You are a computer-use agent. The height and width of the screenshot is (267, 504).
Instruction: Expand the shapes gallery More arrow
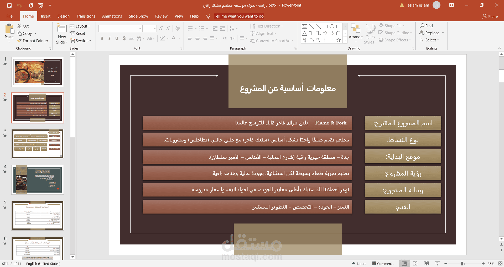pyautogui.click(x=345, y=40)
